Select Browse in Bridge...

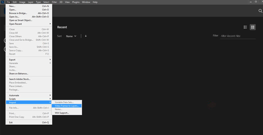click(29, 13)
